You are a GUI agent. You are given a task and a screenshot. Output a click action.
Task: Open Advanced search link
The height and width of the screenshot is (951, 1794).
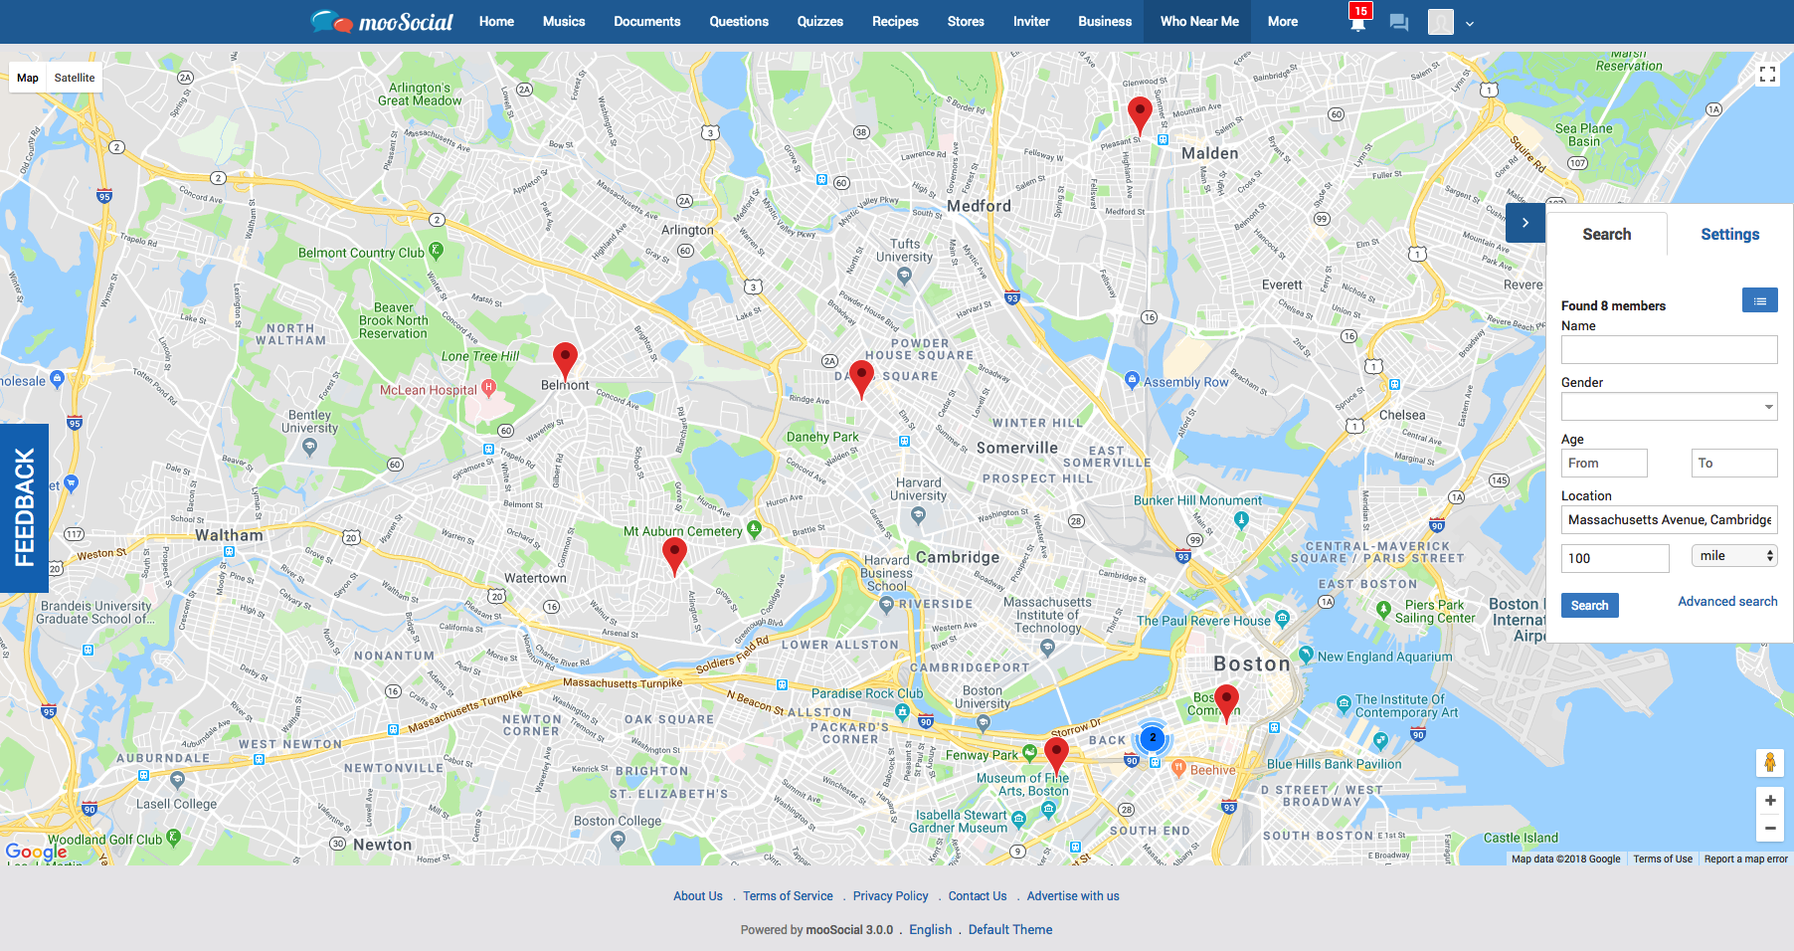1727,601
